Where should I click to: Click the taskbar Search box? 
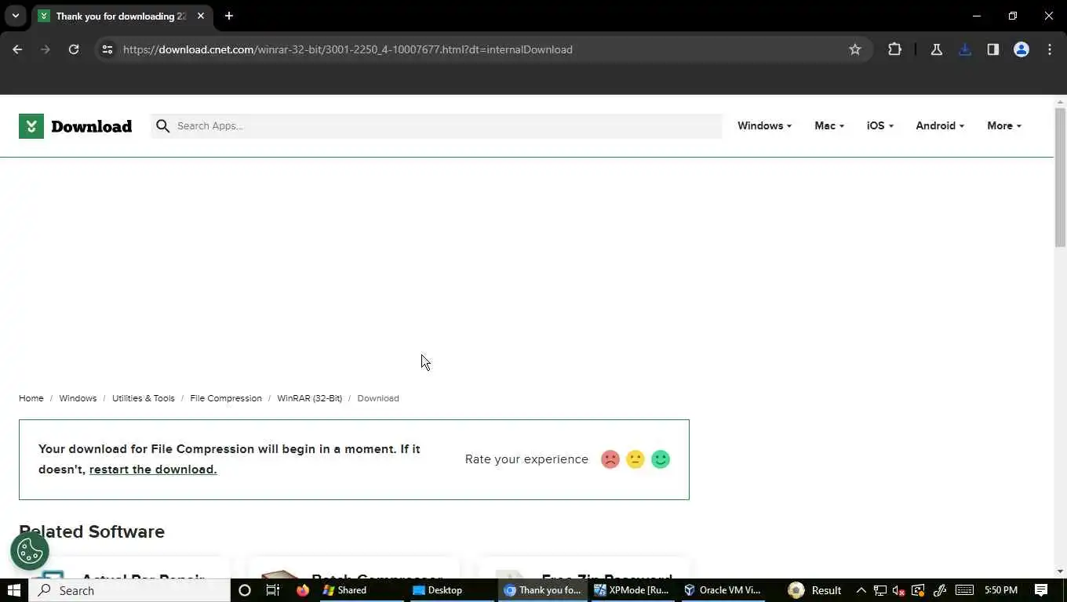129,590
